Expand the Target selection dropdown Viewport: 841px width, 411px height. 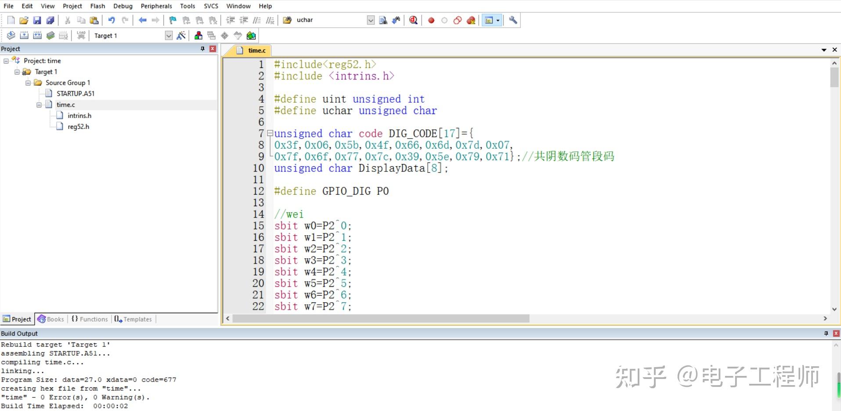(169, 36)
